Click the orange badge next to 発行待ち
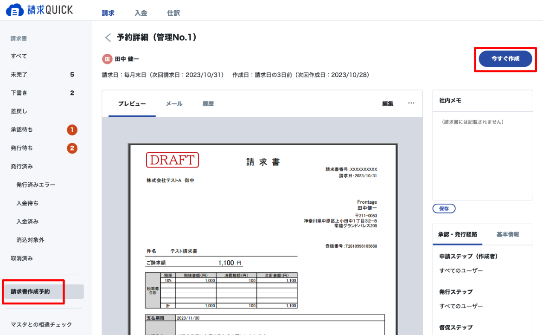Image resolution: width=543 pixels, height=335 pixels. (x=72, y=148)
